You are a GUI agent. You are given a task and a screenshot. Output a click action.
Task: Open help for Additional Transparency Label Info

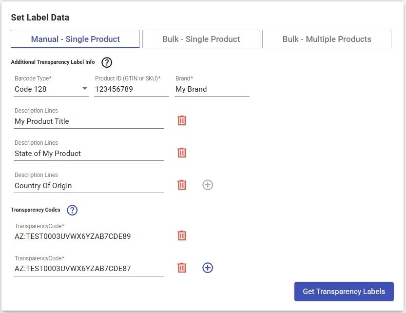pos(107,62)
